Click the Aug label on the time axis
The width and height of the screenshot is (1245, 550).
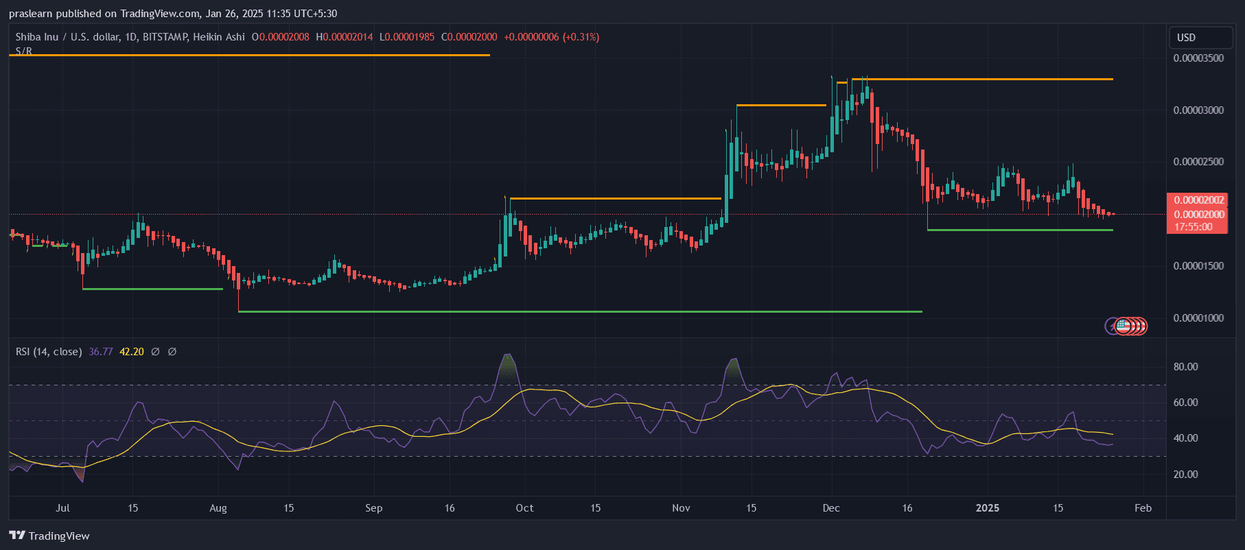[x=218, y=508]
